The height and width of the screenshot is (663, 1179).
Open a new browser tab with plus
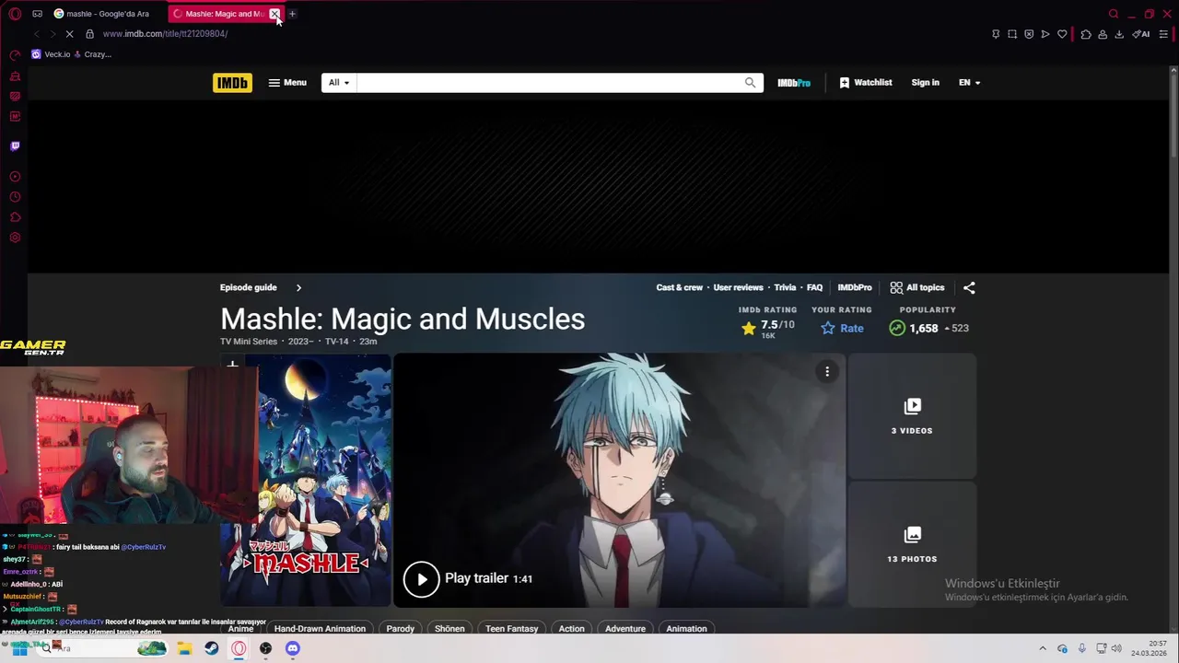pos(292,14)
